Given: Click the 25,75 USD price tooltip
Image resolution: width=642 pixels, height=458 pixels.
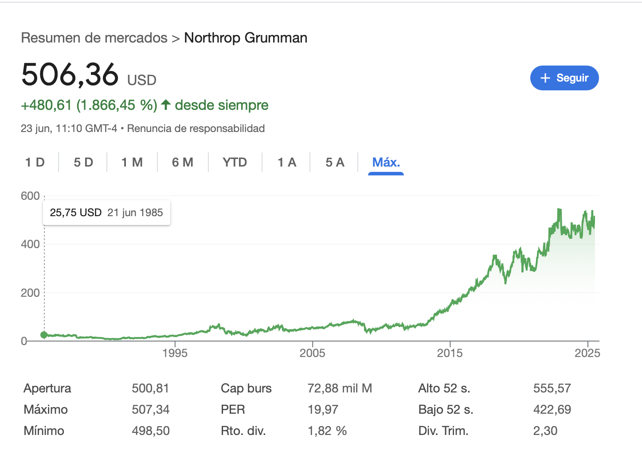Looking at the screenshot, I should (x=106, y=213).
